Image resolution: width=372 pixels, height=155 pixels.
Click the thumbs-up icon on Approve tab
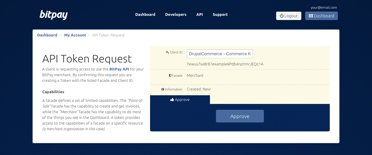[172, 100]
